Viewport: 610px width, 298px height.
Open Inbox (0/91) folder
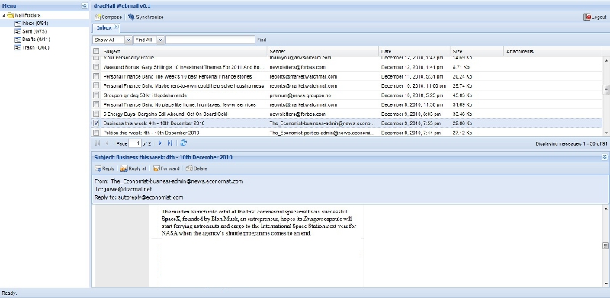click(35, 24)
